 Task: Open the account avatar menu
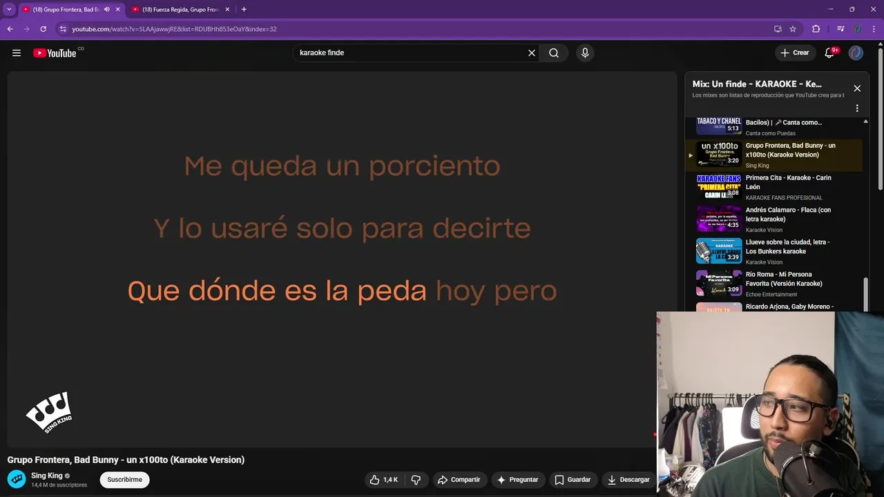[x=856, y=53]
